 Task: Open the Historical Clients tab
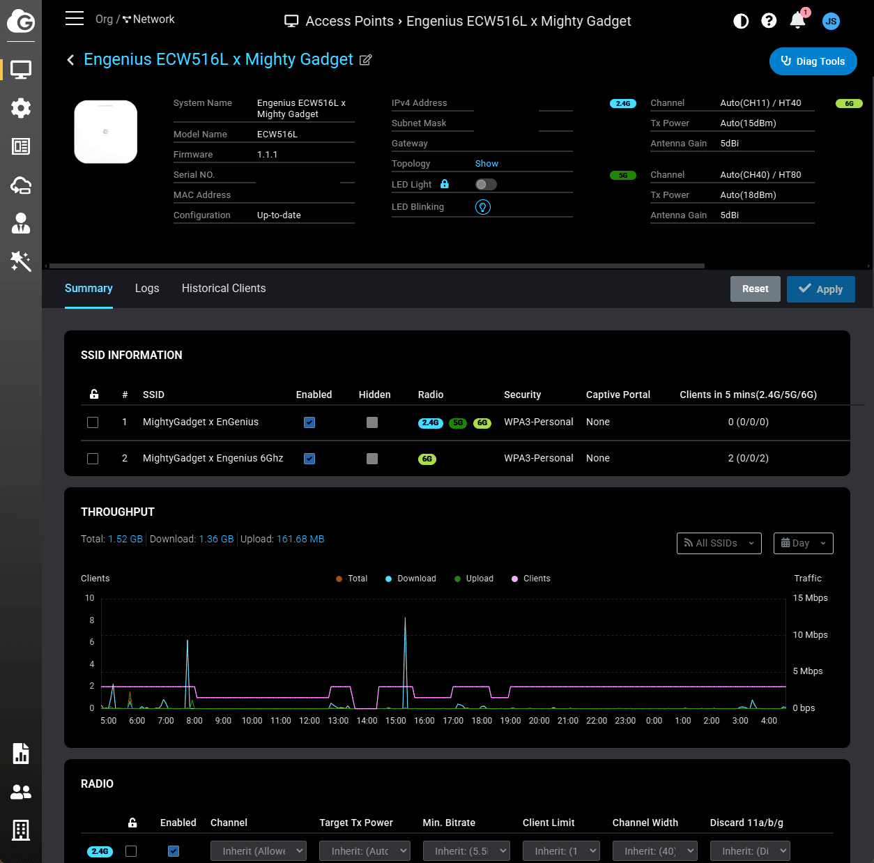(x=224, y=289)
